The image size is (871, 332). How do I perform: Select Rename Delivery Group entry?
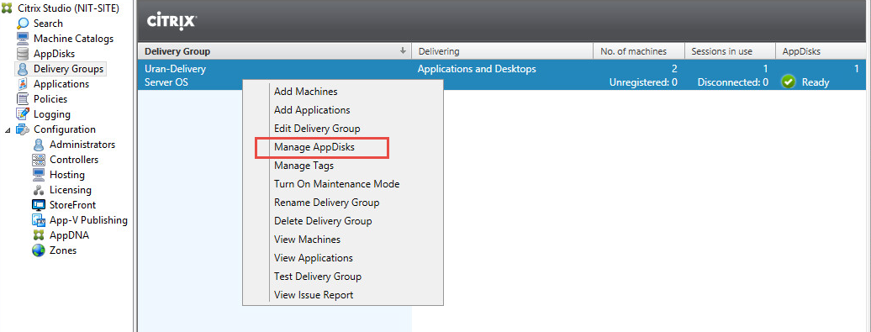click(x=326, y=202)
